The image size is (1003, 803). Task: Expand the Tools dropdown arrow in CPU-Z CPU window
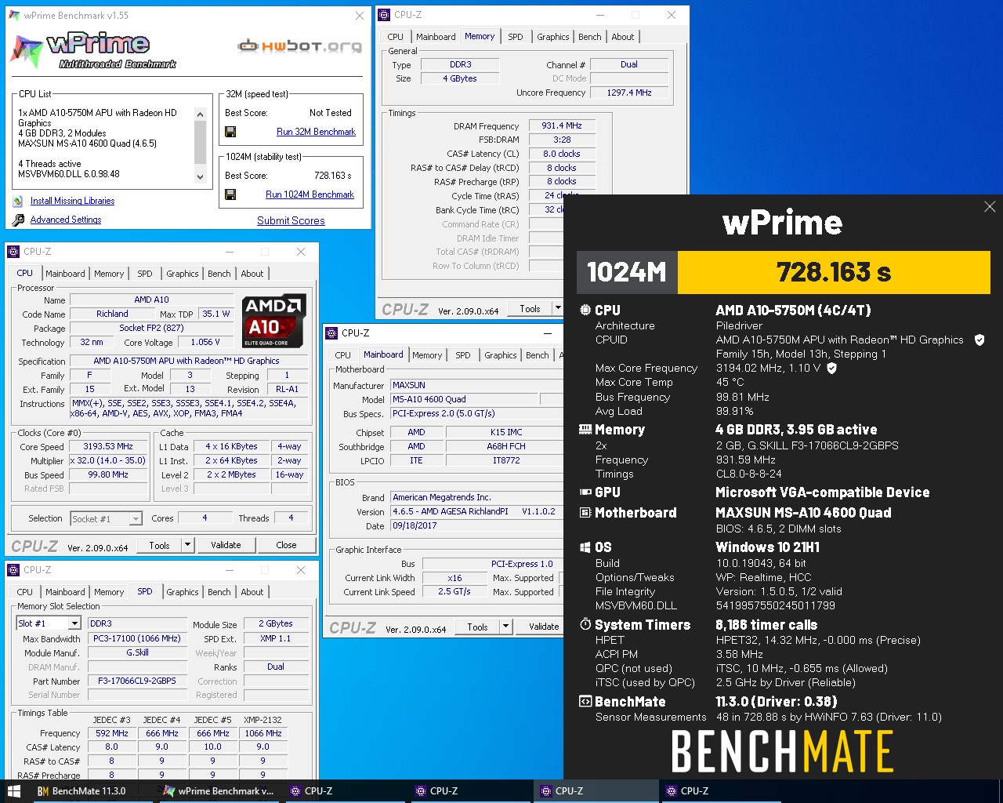pos(187,545)
